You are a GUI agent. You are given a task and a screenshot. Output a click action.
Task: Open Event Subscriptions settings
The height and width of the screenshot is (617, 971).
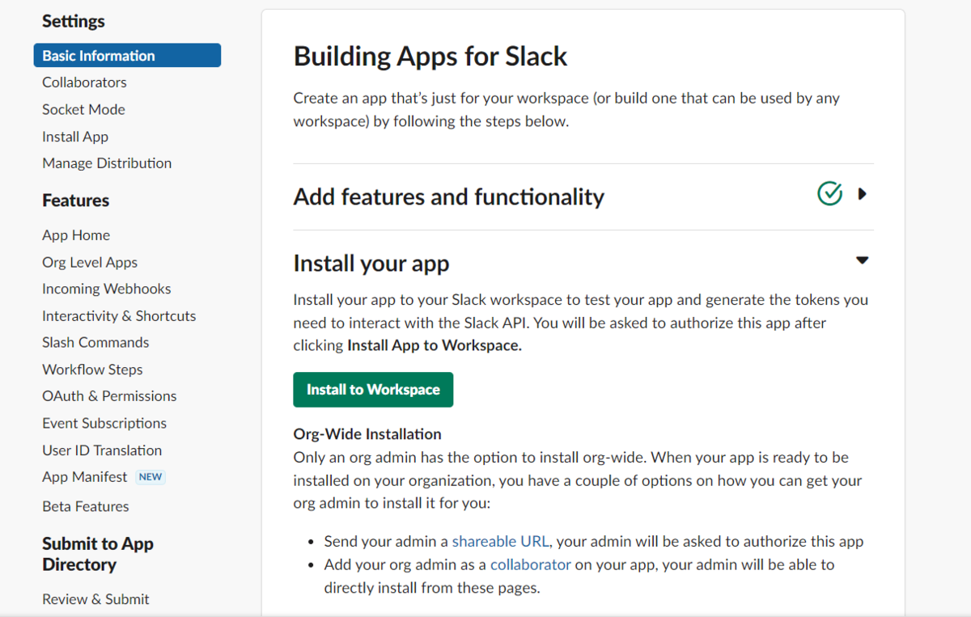pos(104,423)
